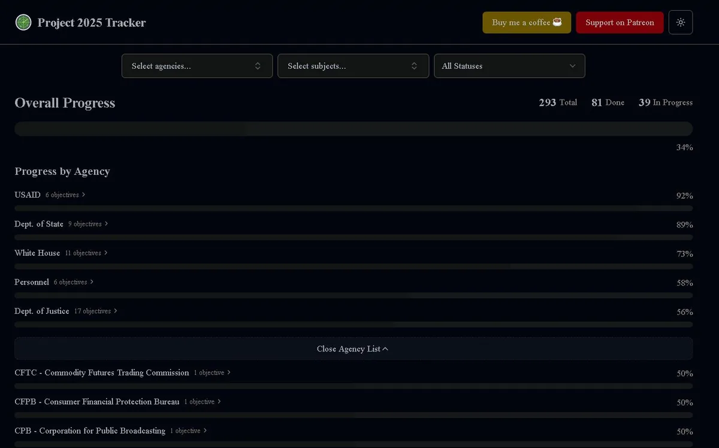Click the White House agency name
719x448 pixels.
pos(37,253)
